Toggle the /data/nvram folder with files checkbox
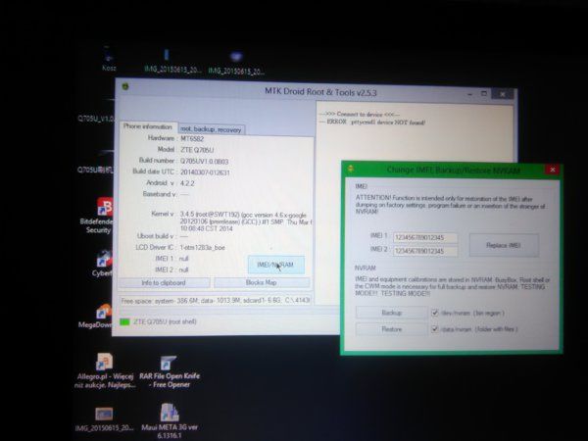Image resolution: width=588 pixels, height=441 pixels. [x=434, y=329]
